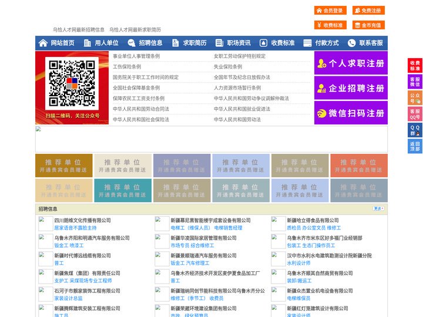The width and height of the screenshot is (423, 317).
Task: Click the news icon beside 职场资讯
Action: coord(219,43)
